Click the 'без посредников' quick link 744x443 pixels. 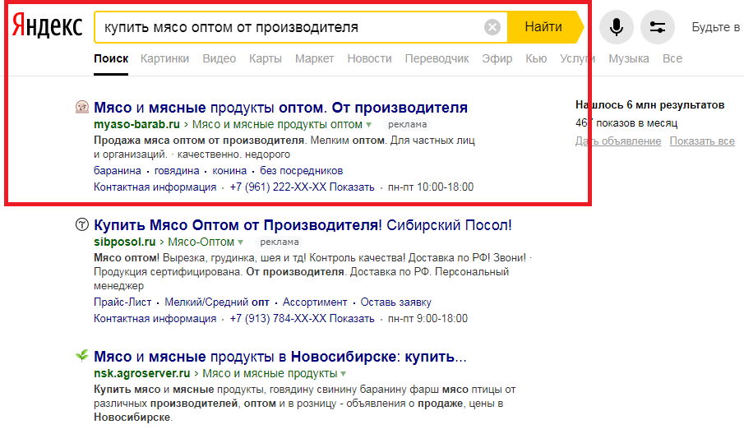click(x=302, y=171)
